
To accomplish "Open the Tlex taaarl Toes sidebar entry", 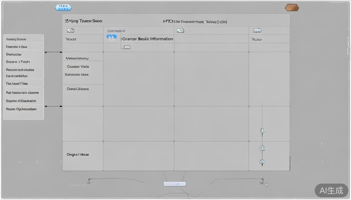I will [x=24, y=84].
